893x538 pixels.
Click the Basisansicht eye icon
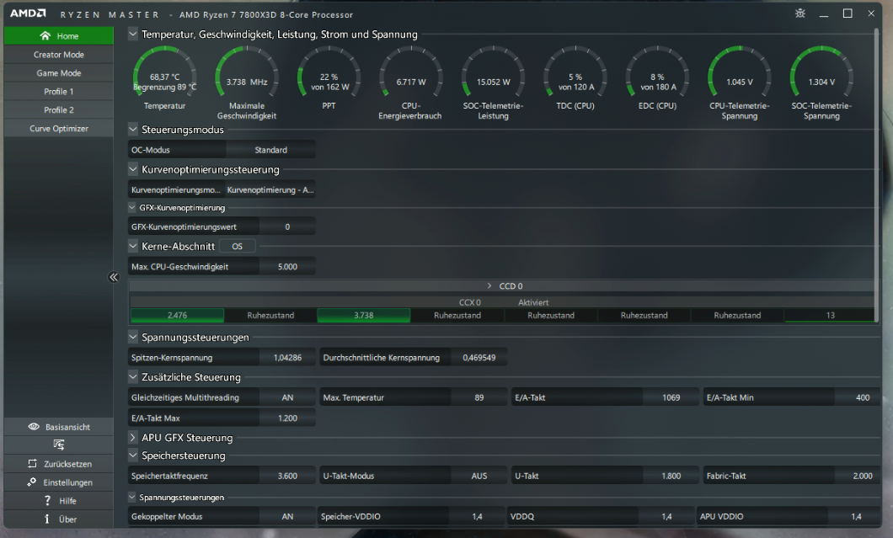coord(34,426)
